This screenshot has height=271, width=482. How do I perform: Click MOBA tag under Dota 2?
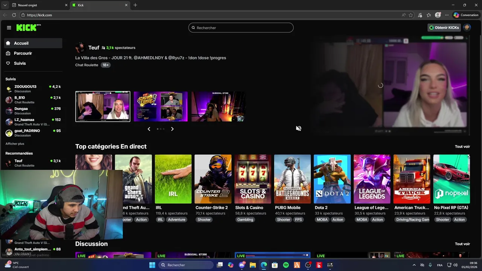322,220
